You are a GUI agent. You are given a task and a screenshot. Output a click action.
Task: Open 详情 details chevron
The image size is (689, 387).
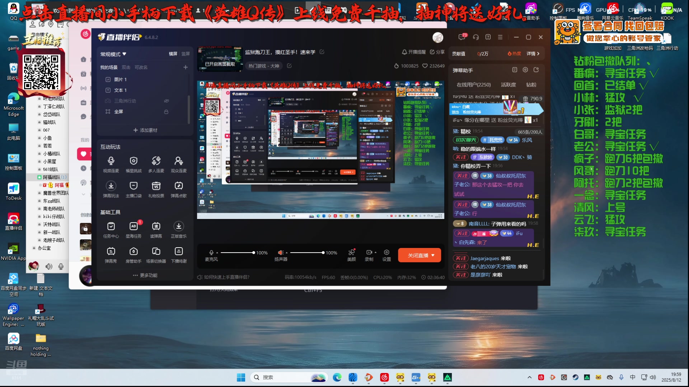click(x=533, y=53)
